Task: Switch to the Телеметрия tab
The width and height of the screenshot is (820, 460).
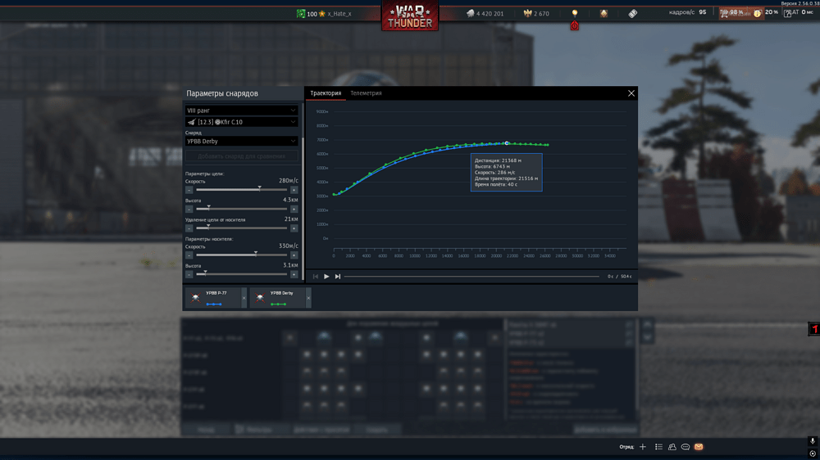Action: 366,93
